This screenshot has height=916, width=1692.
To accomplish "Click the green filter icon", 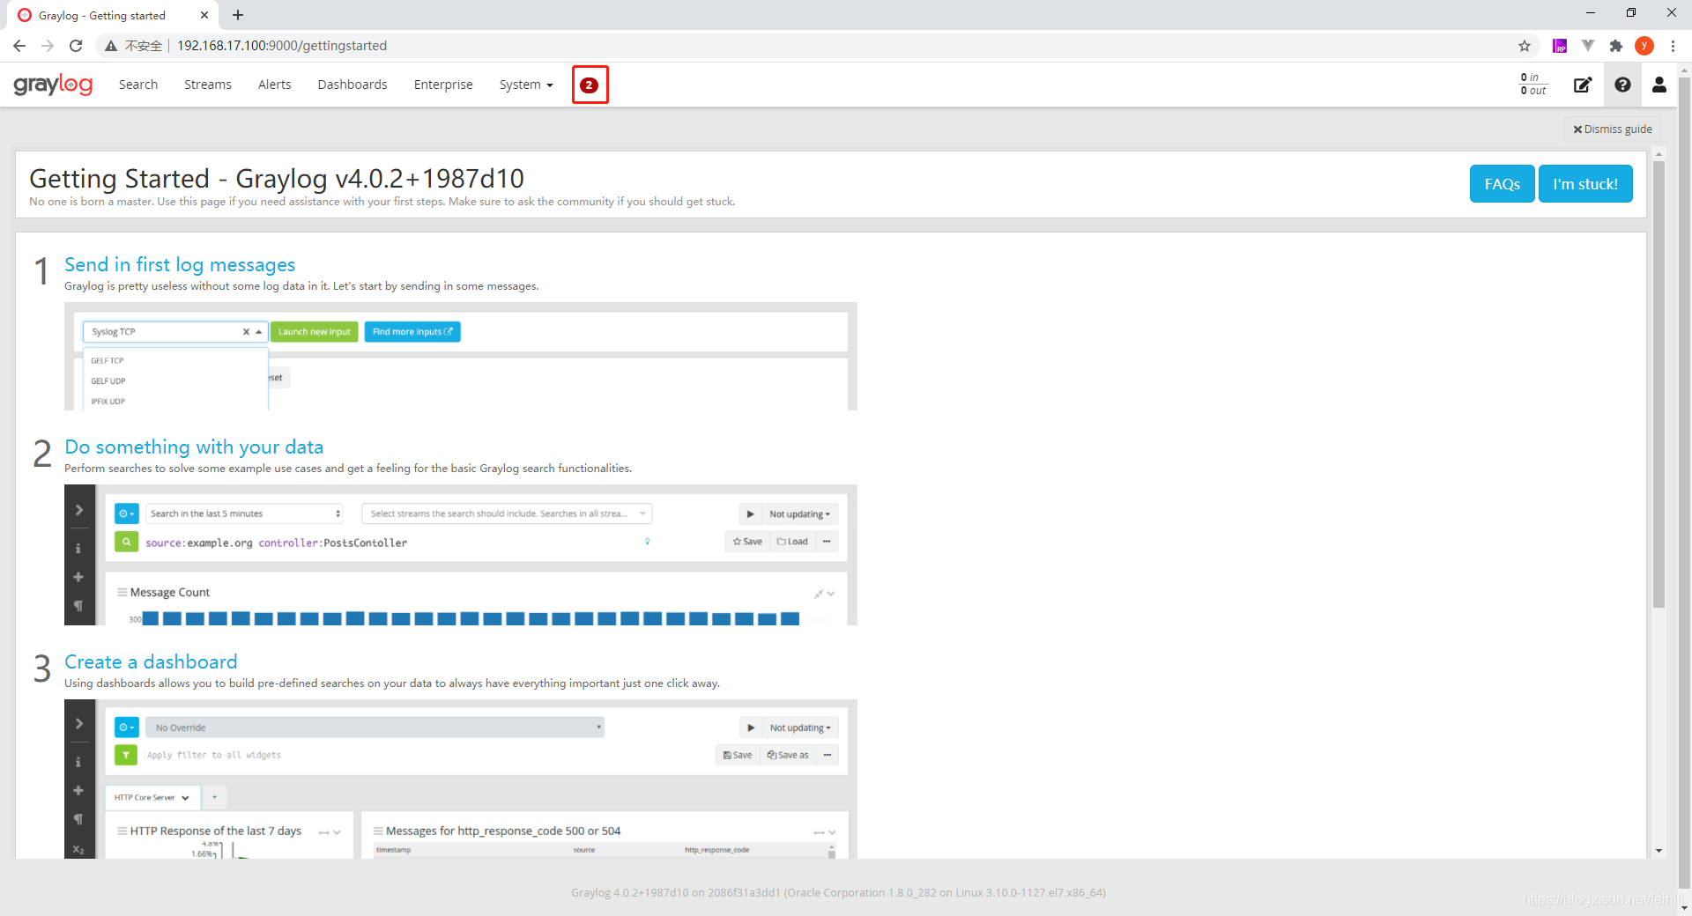I will (x=126, y=755).
